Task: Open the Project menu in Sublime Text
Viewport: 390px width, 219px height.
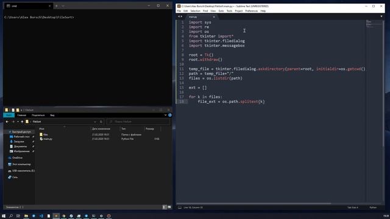Action: coord(238,11)
